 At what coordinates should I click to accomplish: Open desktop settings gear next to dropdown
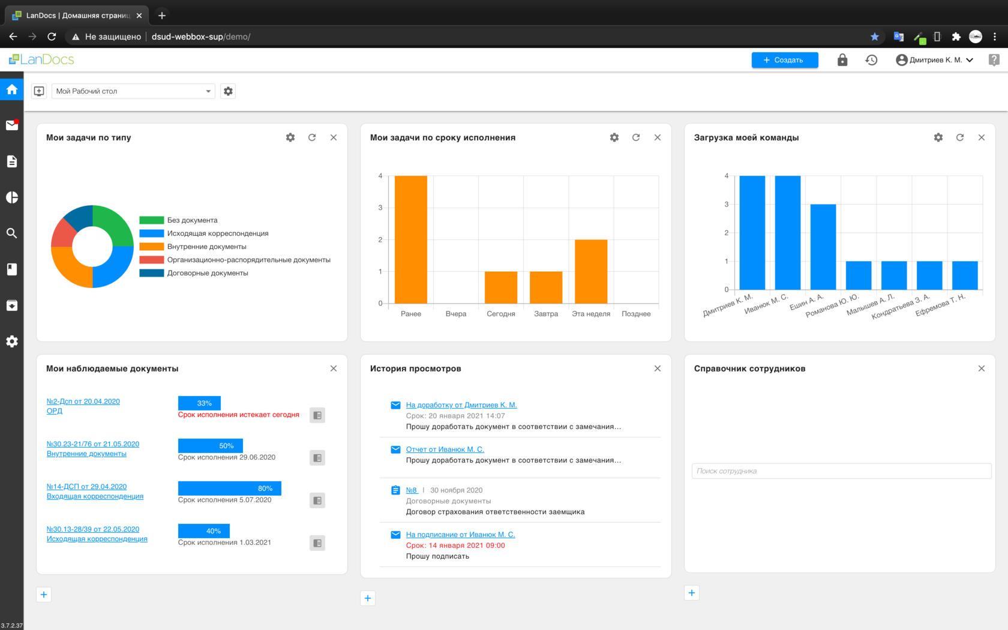pos(228,91)
